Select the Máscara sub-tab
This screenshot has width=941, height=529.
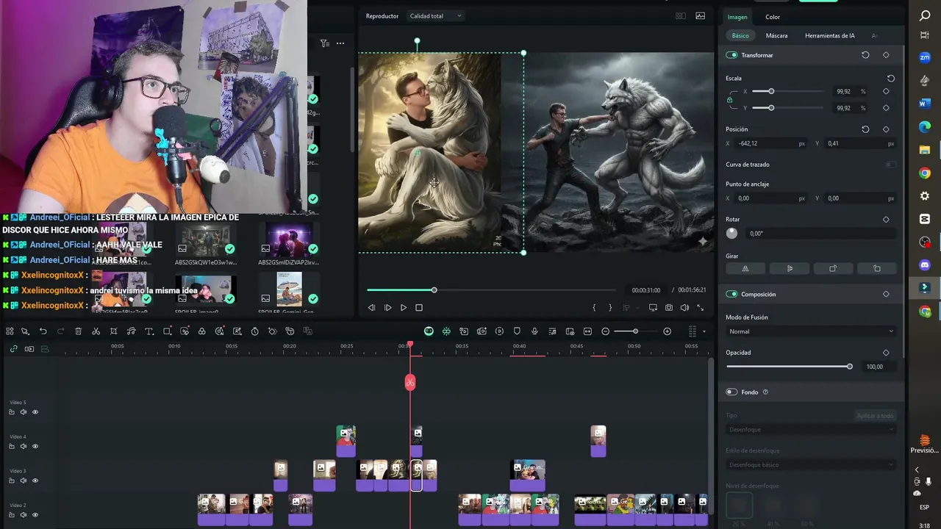coord(776,35)
